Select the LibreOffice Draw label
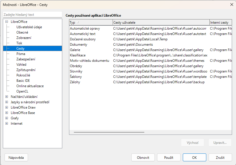The width and height of the screenshot is (236, 165). (23, 107)
